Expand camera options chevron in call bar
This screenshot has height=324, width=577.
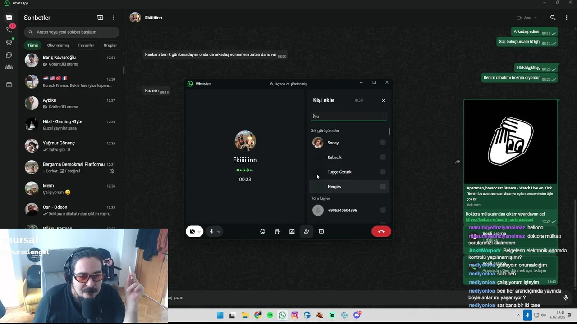pyautogui.click(x=199, y=232)
